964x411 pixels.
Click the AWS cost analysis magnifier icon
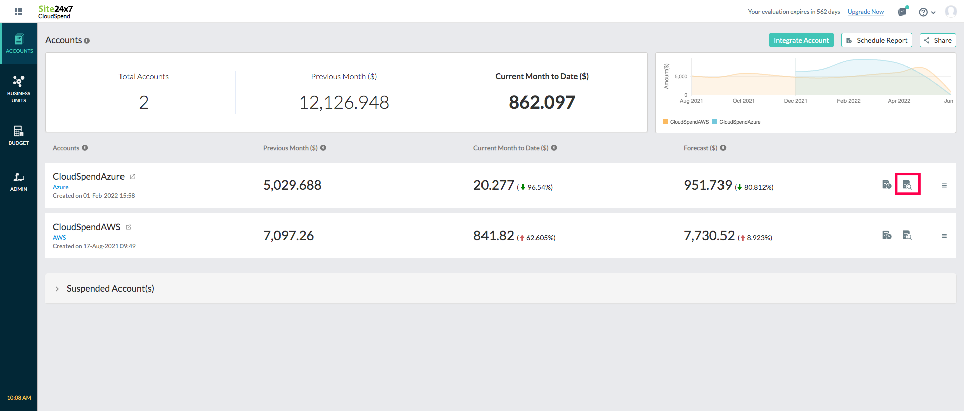coord(907,235)
